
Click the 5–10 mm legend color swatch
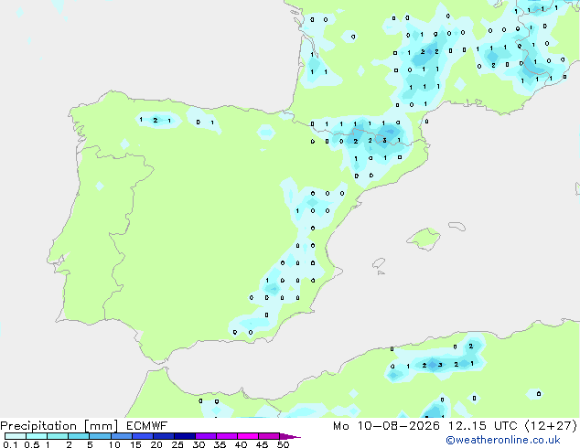100,436
